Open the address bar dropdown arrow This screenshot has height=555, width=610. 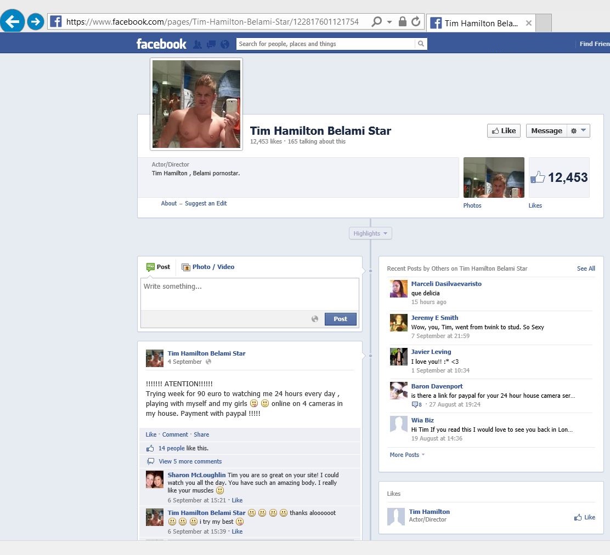pos(389,22)
